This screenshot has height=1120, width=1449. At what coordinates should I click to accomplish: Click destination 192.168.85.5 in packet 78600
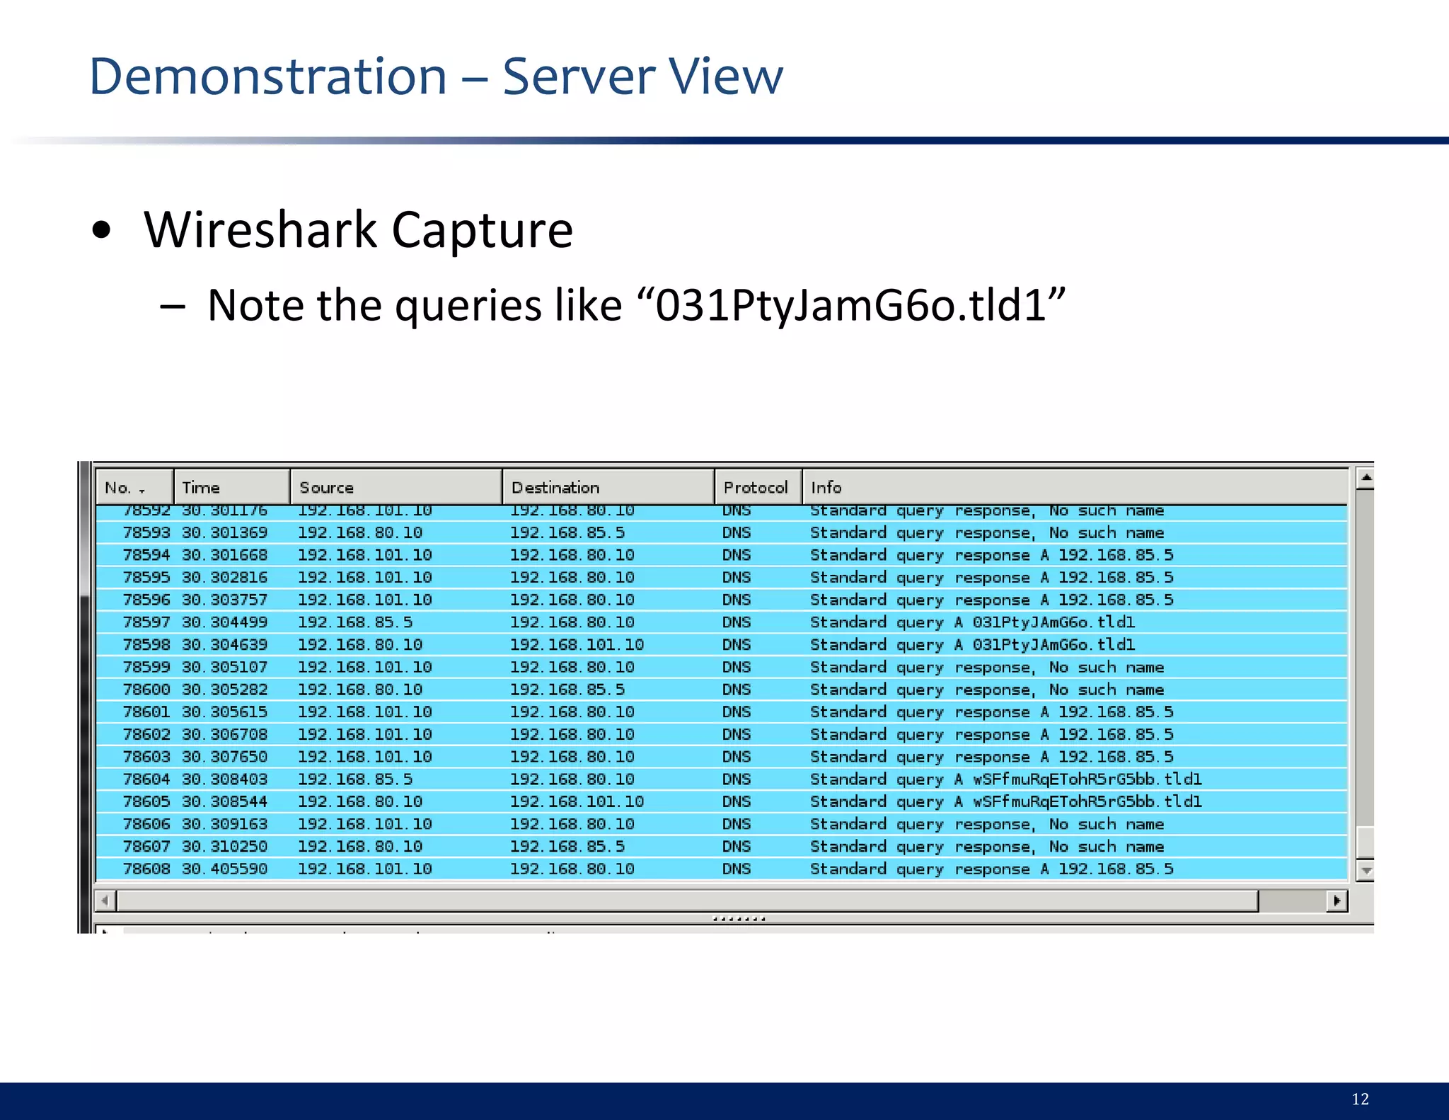coord(567,690)
